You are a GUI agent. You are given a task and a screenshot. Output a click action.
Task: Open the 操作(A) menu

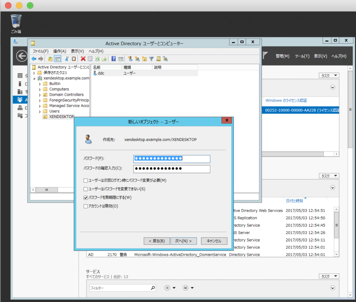(x=60, y=51)
